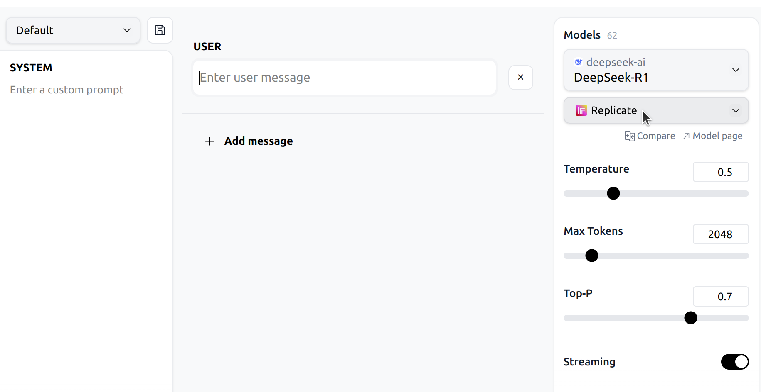This screenshot has width=761, height=392.
Task: Click the Top-P slider handle
Action: point(690,318)
